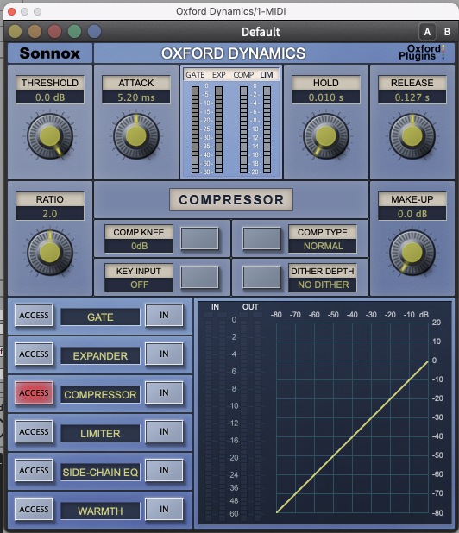
Task: Access the Expander section
Action: click(x=34, y=354)
